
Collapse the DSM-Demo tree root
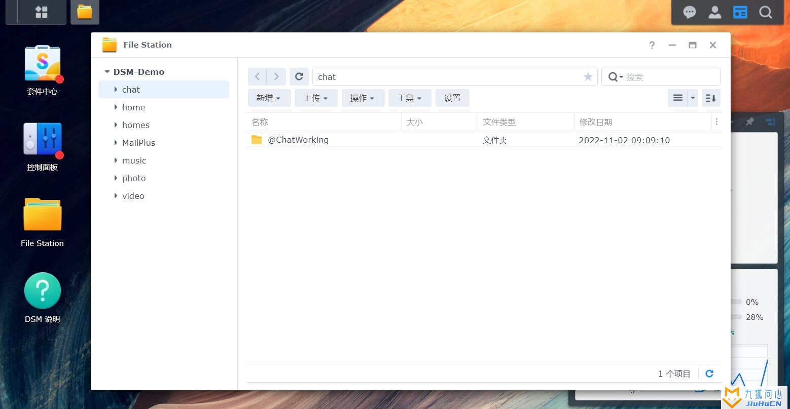click(107, 72)
